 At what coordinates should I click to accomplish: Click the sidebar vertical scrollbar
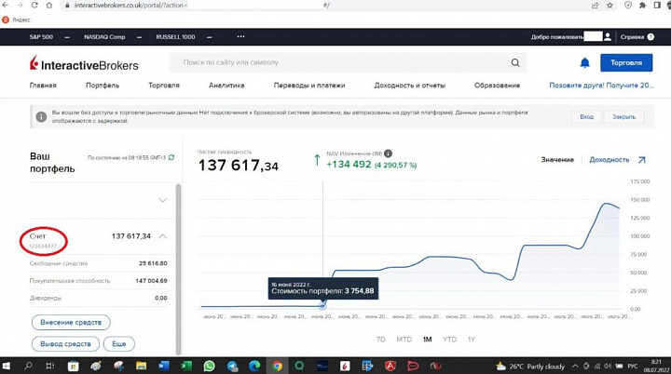[178, 269]
